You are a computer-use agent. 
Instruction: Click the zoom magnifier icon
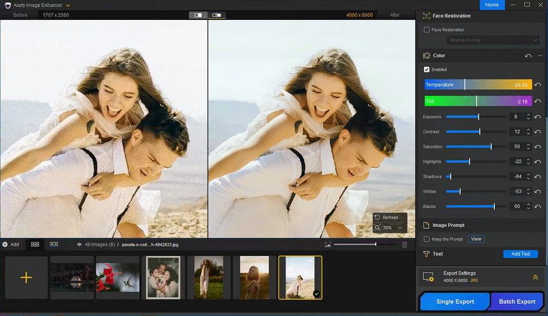click(x=377, y=228)
